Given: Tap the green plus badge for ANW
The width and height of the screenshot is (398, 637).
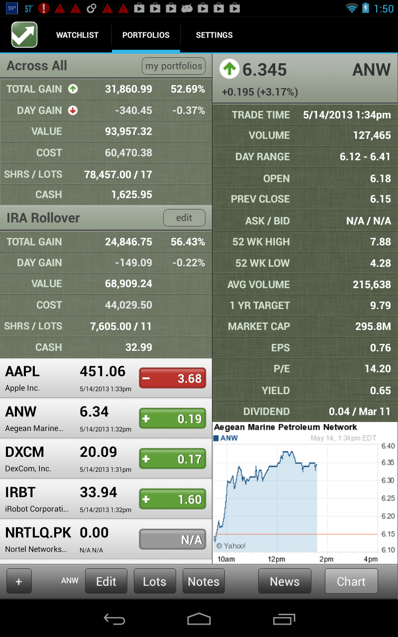Looking at the screenshot, I should pyautogui.click(x=172, y=418).
